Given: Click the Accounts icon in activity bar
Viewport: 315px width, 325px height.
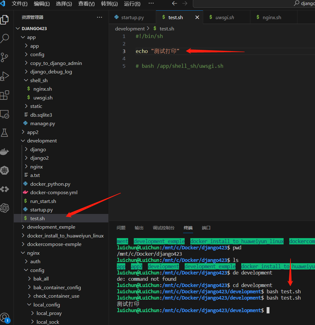Looking at the screenshot, I should [5, 317].
